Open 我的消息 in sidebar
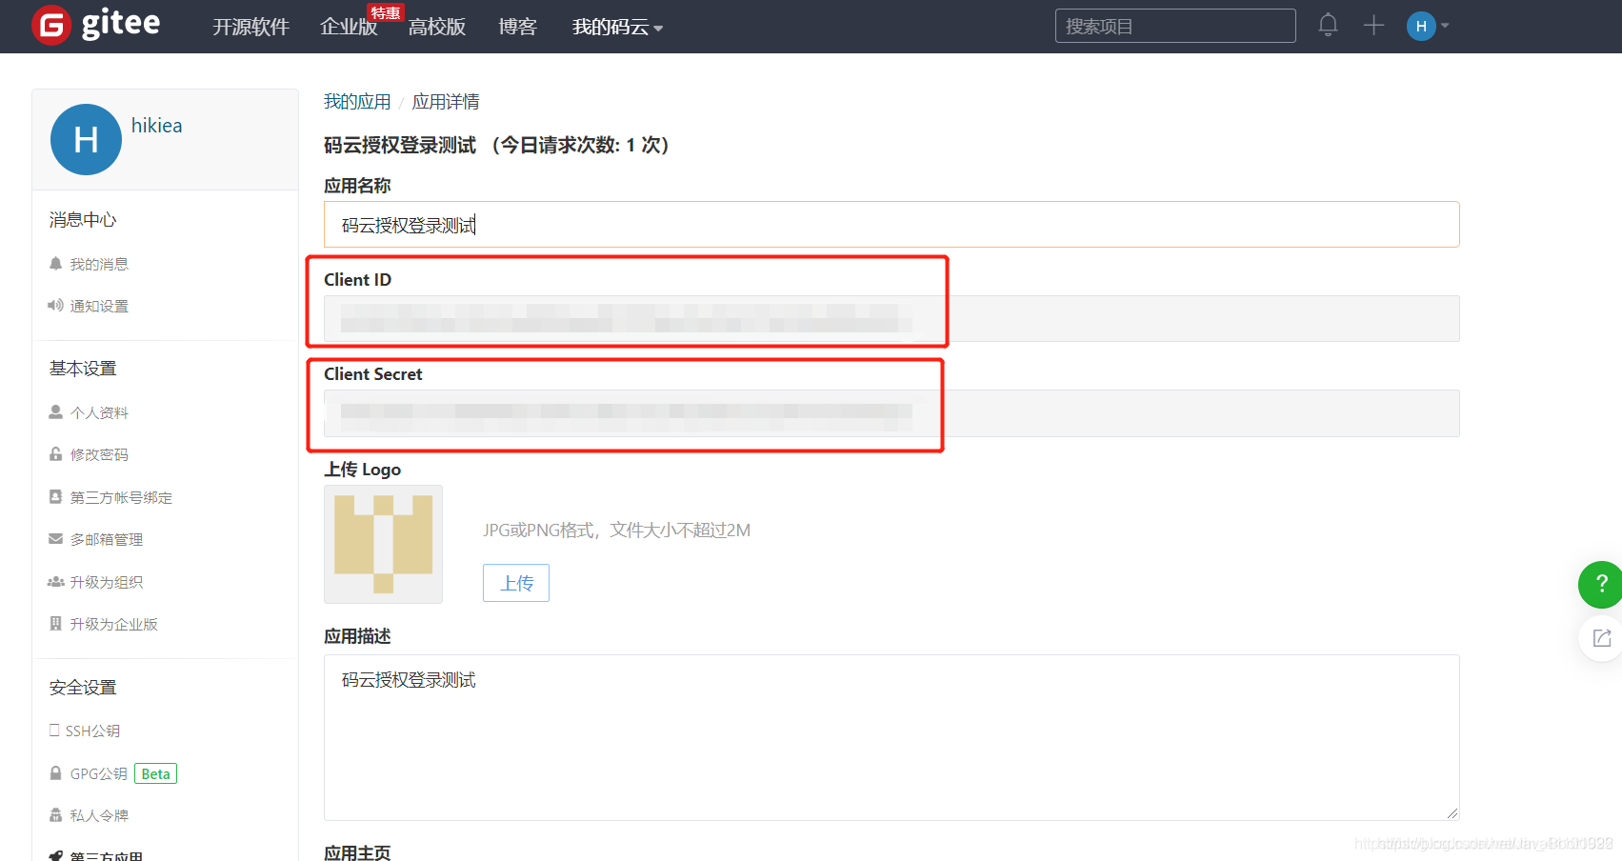This screenshot has height=861, width=1622. click(99, 264)
